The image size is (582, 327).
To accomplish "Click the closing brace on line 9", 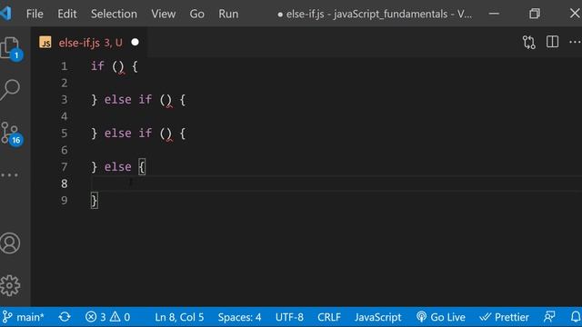I will pos(95,201).
